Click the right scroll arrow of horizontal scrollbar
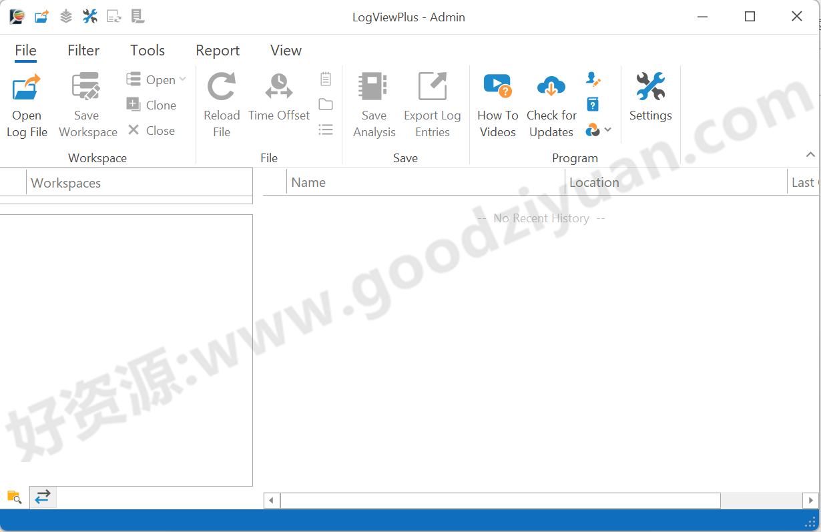Viewport: 821px width, 532px height. point(810,500)
